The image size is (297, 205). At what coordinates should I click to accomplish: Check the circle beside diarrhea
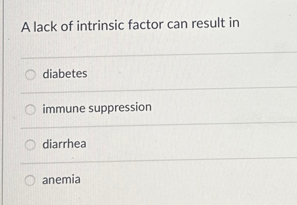(x=30, y=145)
